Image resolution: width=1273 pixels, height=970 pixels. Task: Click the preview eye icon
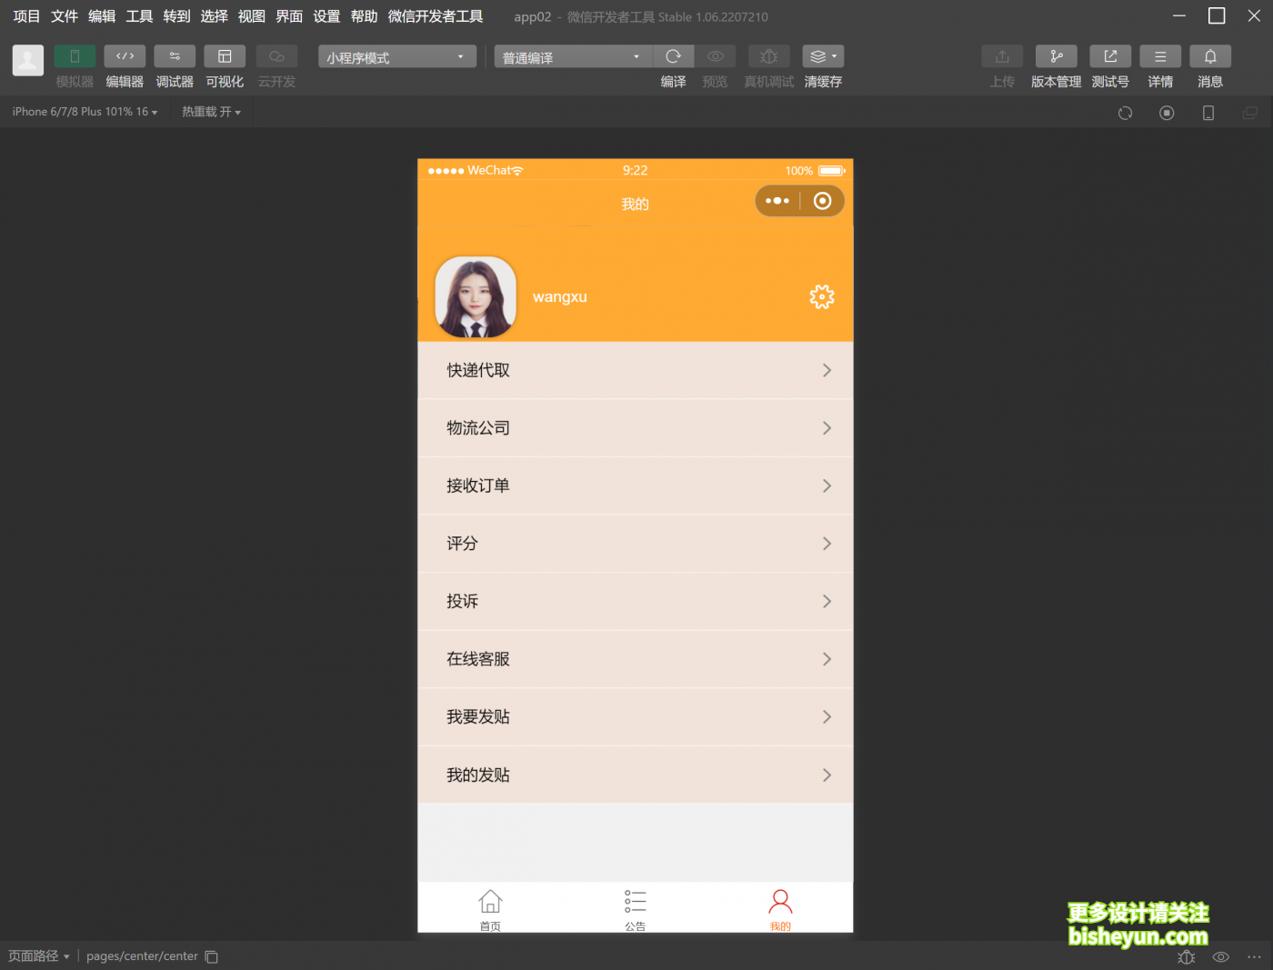(716, 56)
